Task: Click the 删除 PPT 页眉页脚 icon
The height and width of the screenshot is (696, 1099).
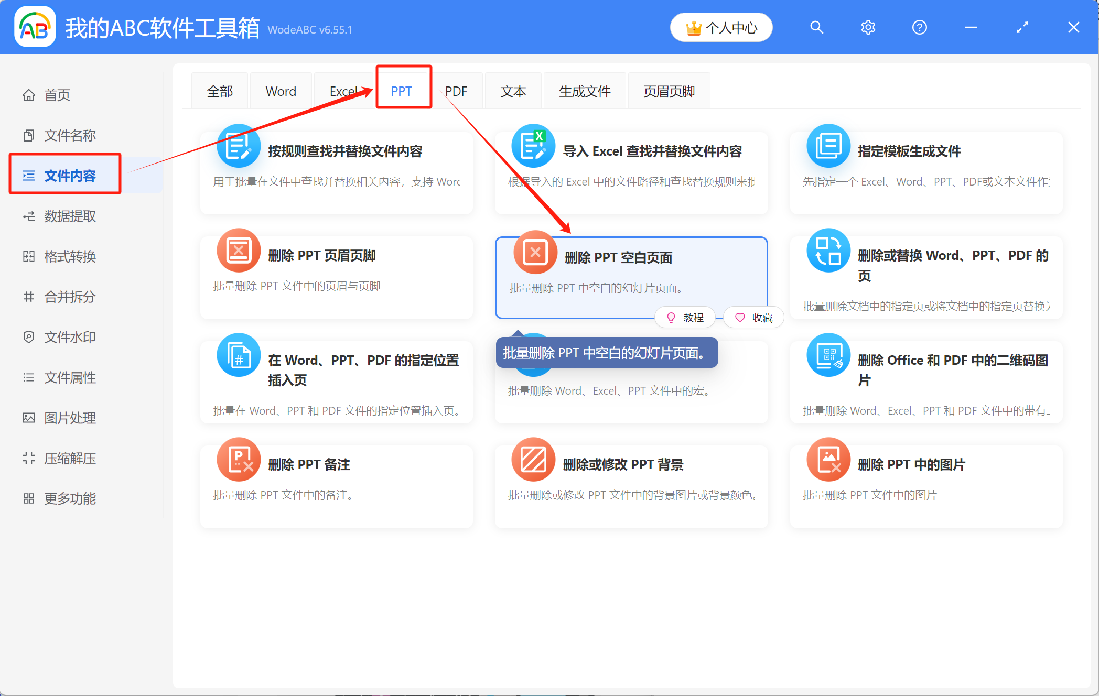Action: [x=239, y=251]
